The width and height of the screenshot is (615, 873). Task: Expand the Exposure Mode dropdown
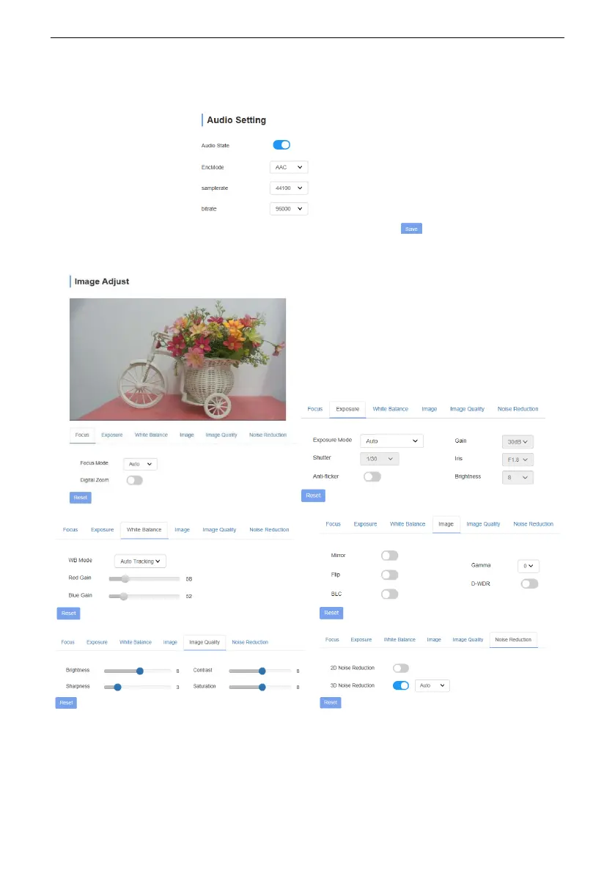pyautogui.click(x=391, y=441)
